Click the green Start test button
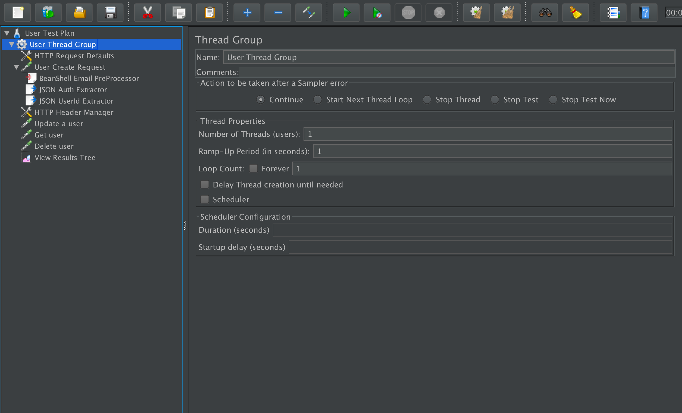682x413 pixels. pos(346,13)
